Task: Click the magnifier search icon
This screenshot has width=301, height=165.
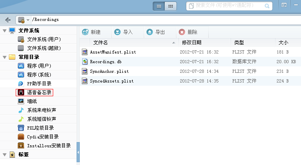Action: [266, 6]
